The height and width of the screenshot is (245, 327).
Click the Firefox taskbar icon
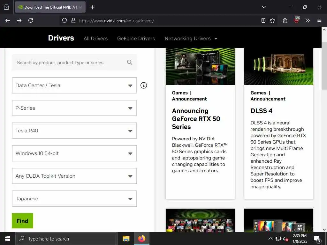point(141,239)
